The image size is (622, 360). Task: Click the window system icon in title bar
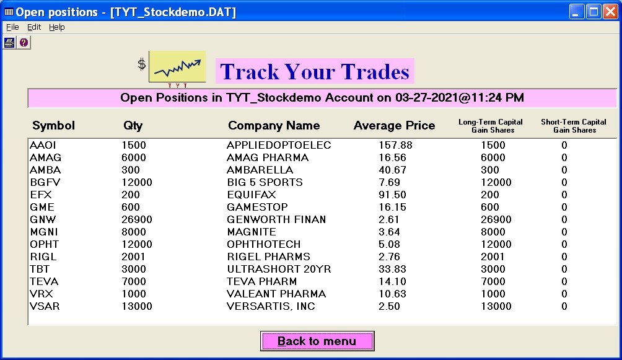pyautogui.click(x=8, y=12)
